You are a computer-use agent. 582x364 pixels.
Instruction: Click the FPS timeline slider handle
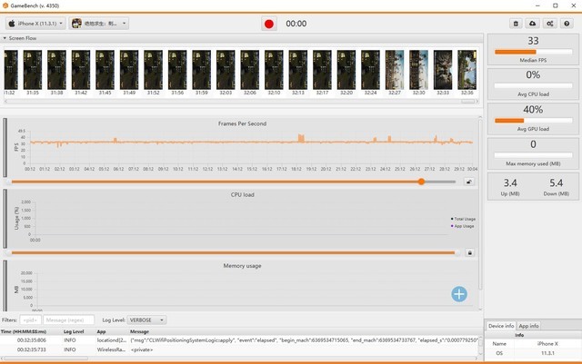pos(421,182)
